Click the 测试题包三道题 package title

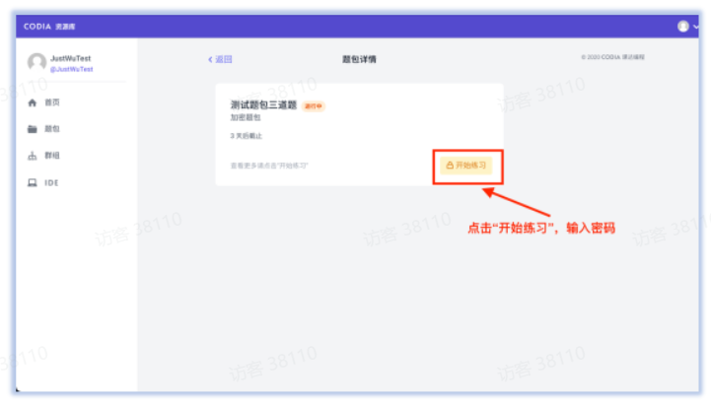coord(261,104)
